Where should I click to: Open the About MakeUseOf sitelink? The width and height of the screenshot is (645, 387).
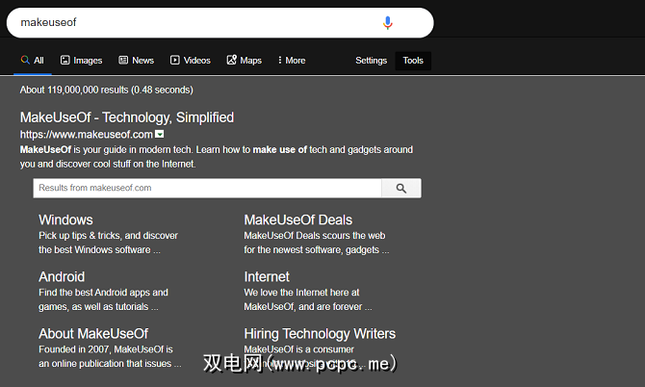coord(93,333)
